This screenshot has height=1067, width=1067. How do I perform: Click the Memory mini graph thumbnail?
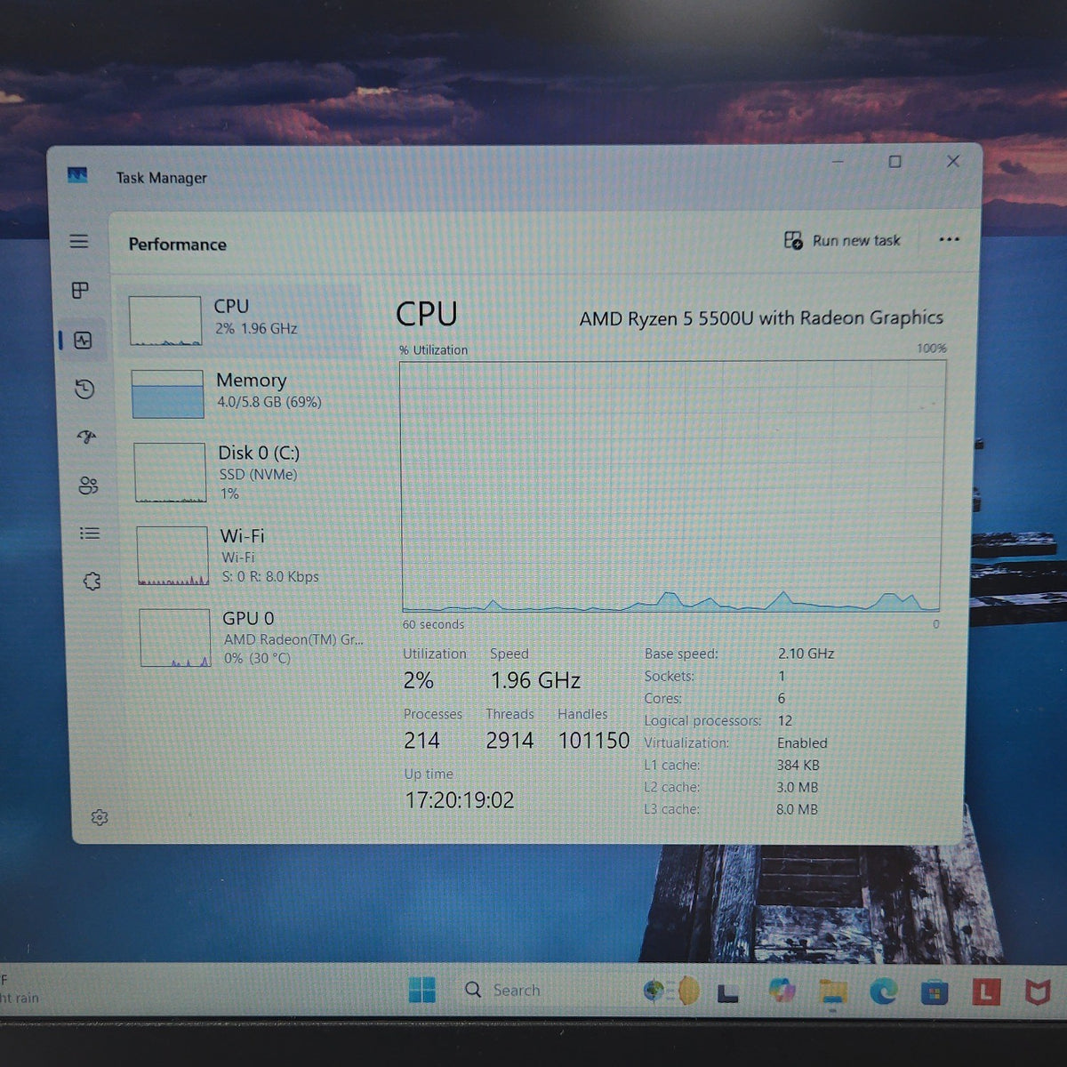pyautogui.click(x=167, y=394)
